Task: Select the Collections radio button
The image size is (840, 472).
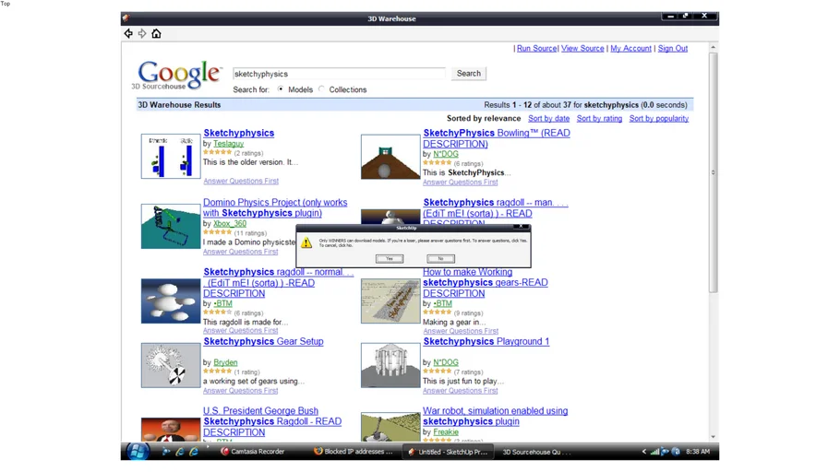Action: coord(321,89)
